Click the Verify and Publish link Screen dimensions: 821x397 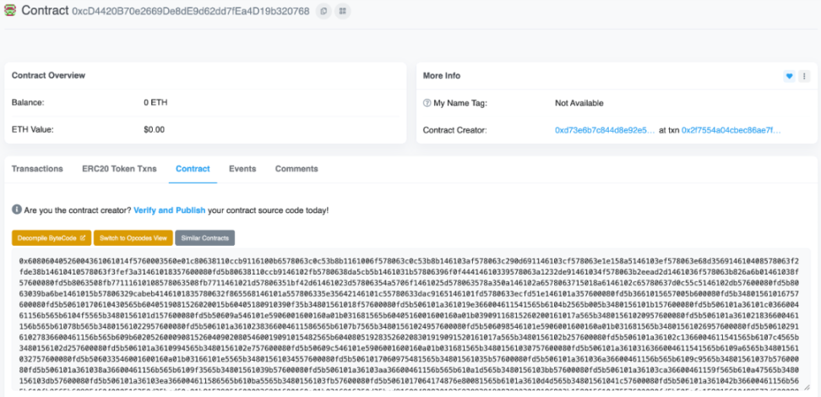168,209
